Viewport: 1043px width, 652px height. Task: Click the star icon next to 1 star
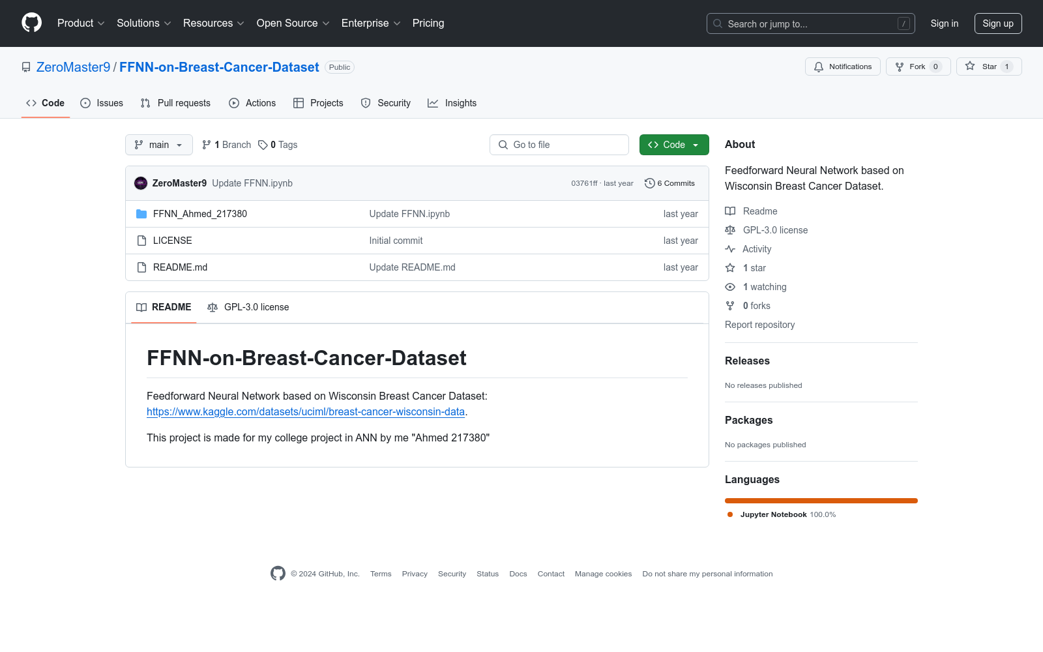pos(730,268)
